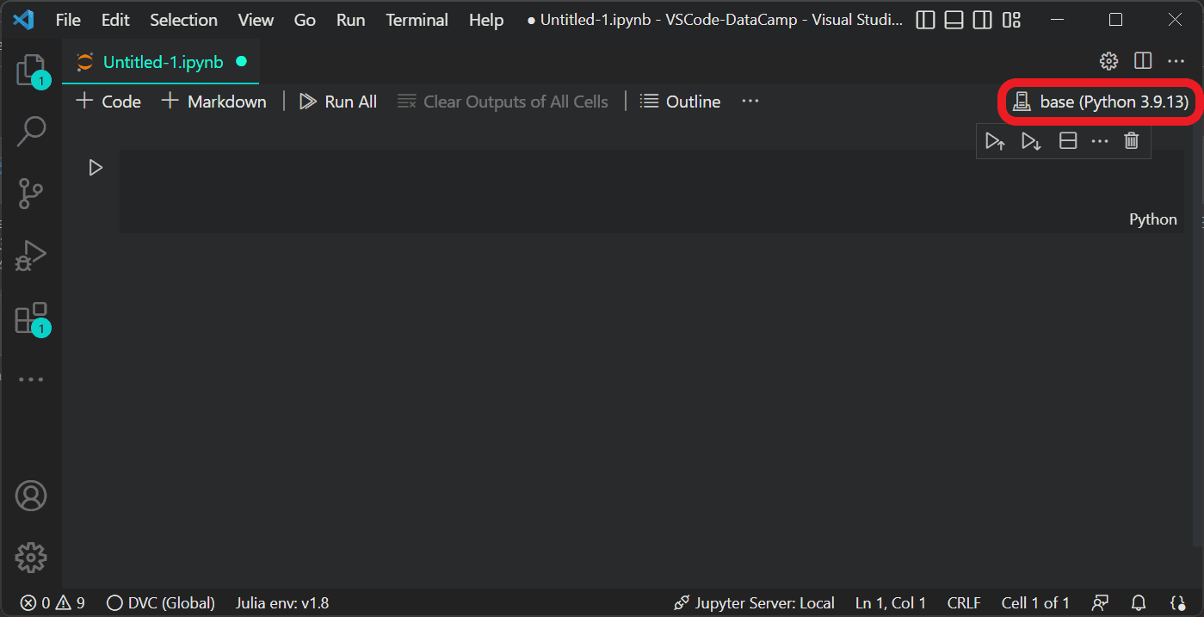Execute Above Cells icon in cell toolbar
The image size is (1204, 617).
pos(995,141)
